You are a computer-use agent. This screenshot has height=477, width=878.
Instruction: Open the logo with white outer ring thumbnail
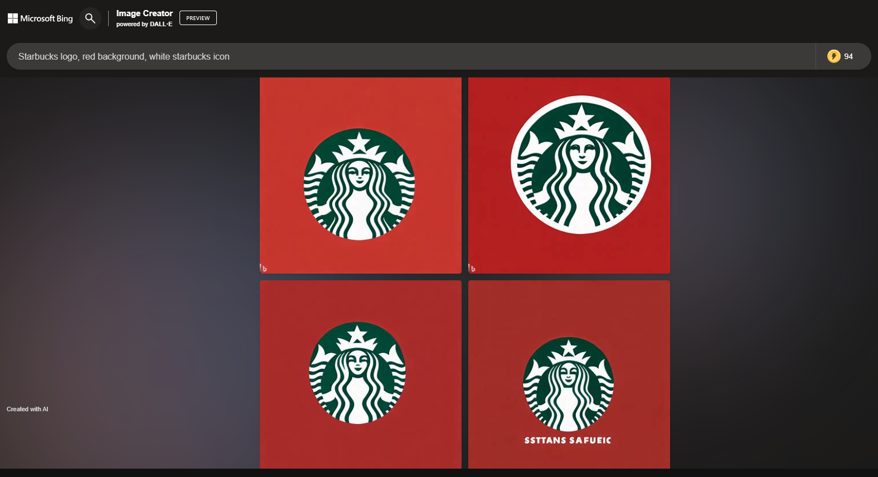click(x=569, y=176)
